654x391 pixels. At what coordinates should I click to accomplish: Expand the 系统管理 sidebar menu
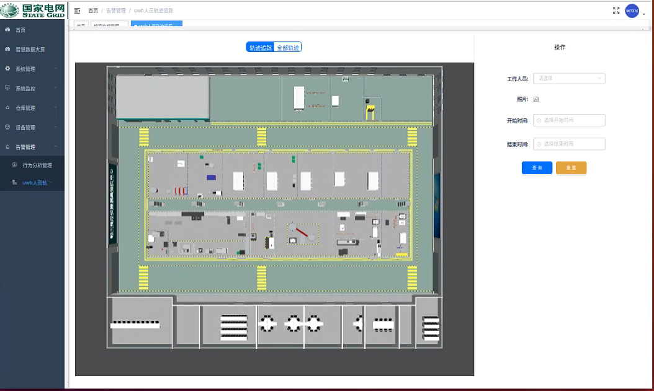[x=32, y=69]
